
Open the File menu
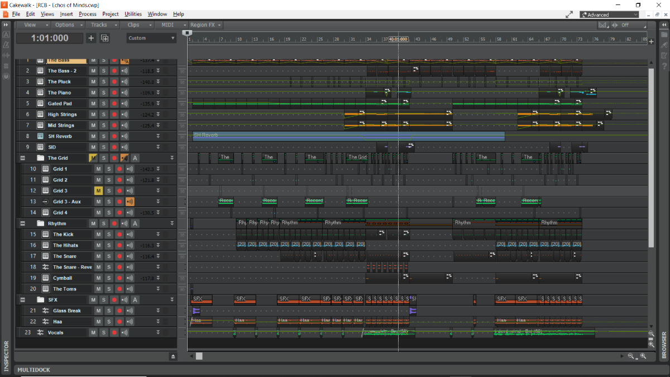click(x=16, y=14)
